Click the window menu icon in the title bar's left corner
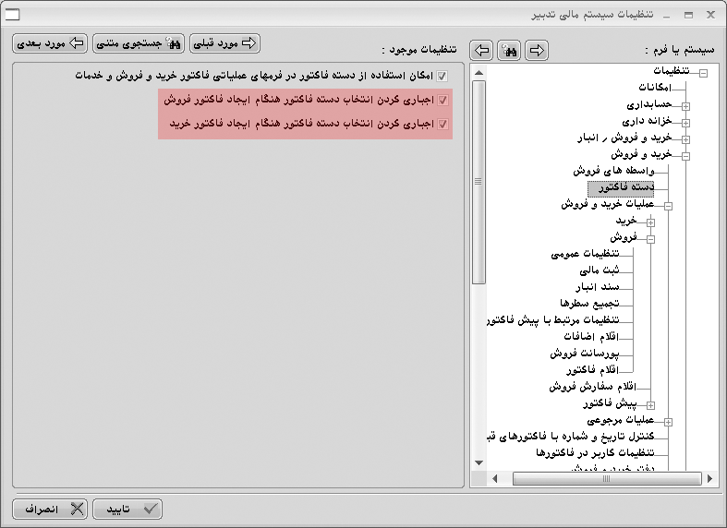Image resolution: width=727 pixels, height=528 pixels. coord(13,15)
